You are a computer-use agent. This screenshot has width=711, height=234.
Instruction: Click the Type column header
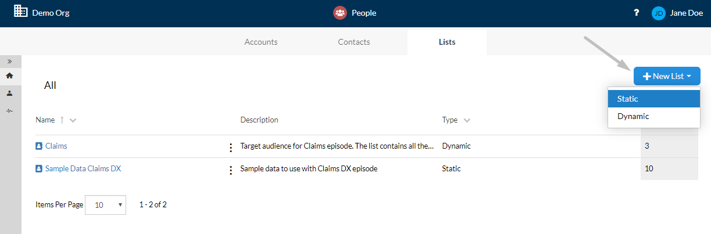(x=450, y=120)
